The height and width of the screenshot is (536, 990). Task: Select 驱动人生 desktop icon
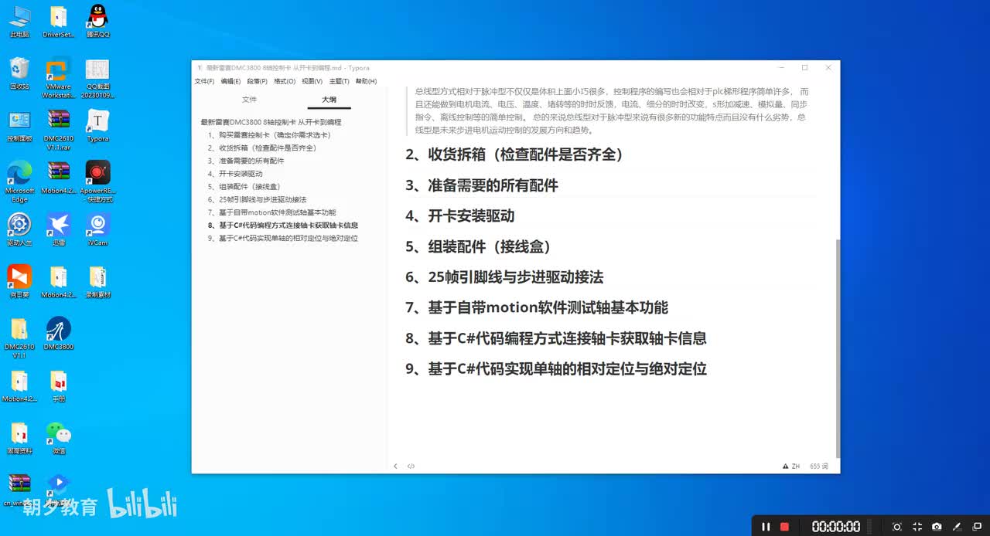[x=19, y=230]
